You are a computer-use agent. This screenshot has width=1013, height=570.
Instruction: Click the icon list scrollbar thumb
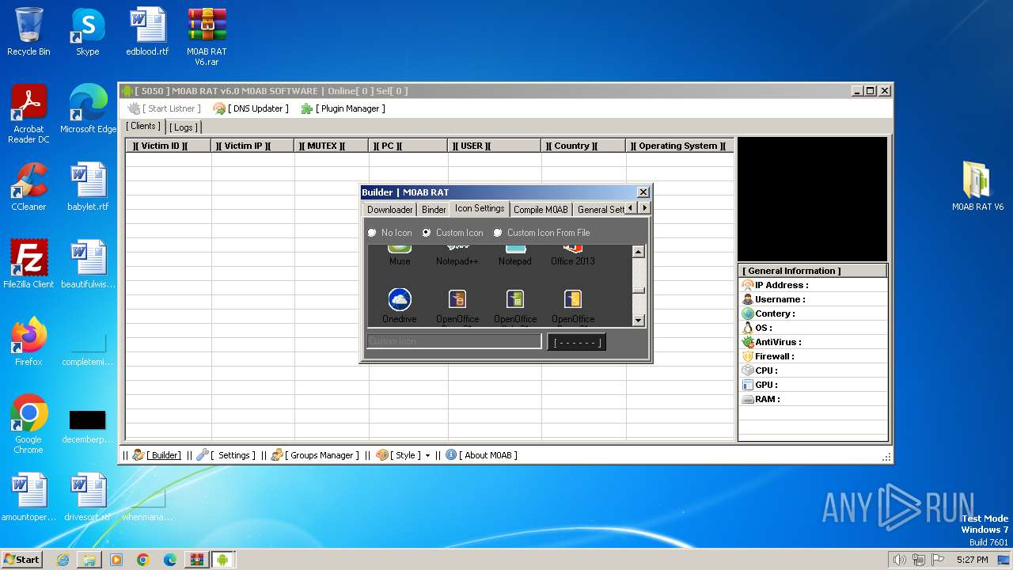[639, 291]
